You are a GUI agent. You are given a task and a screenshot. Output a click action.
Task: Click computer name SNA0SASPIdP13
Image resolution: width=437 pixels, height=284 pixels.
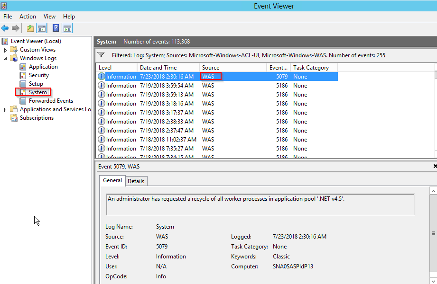(293, 266)
